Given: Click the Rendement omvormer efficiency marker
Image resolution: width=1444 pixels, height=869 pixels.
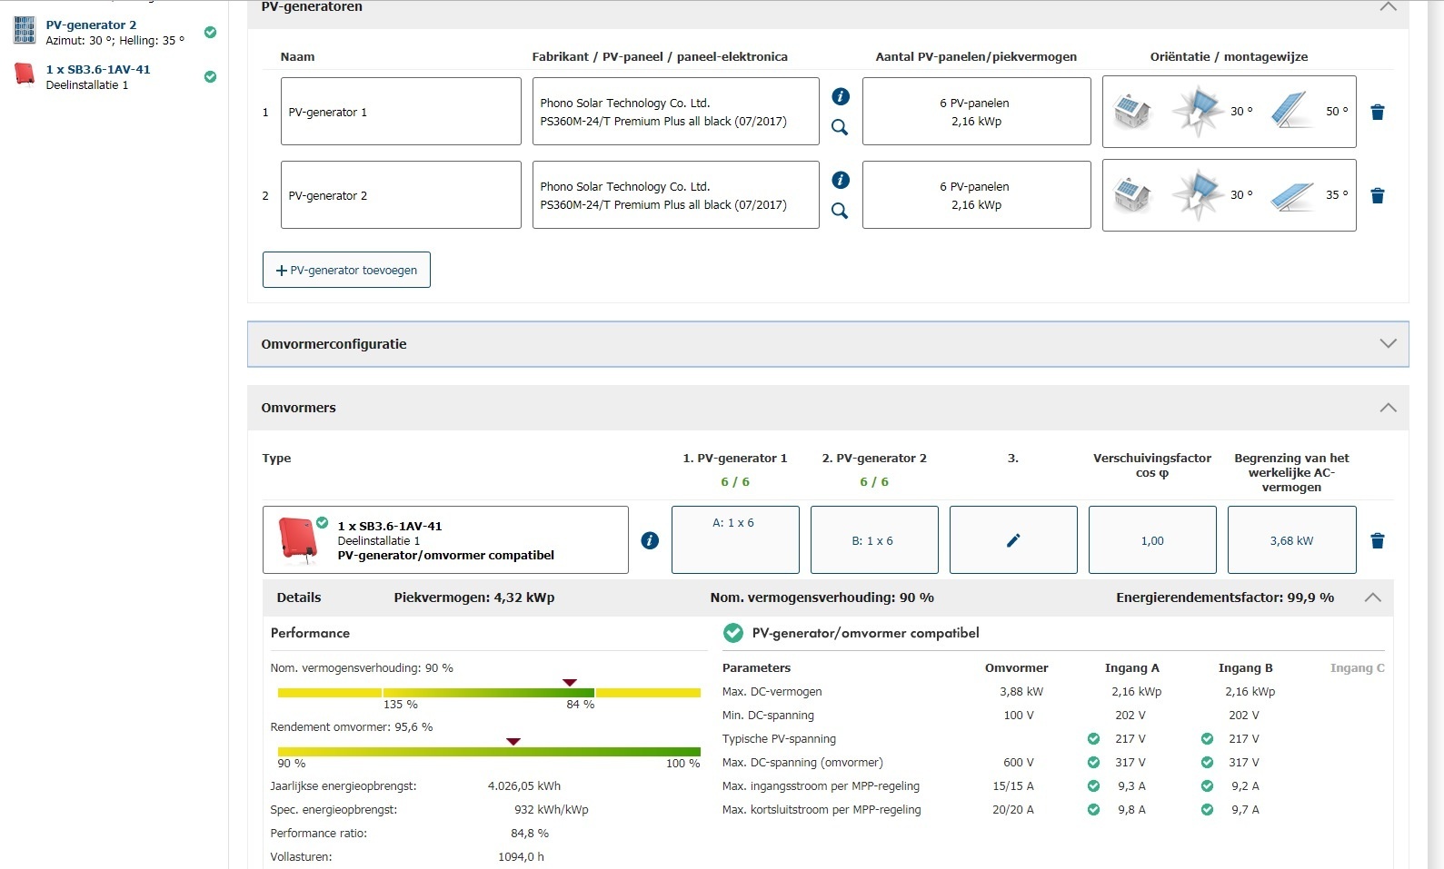Looking at the screenshot, I should click(513, 742).
